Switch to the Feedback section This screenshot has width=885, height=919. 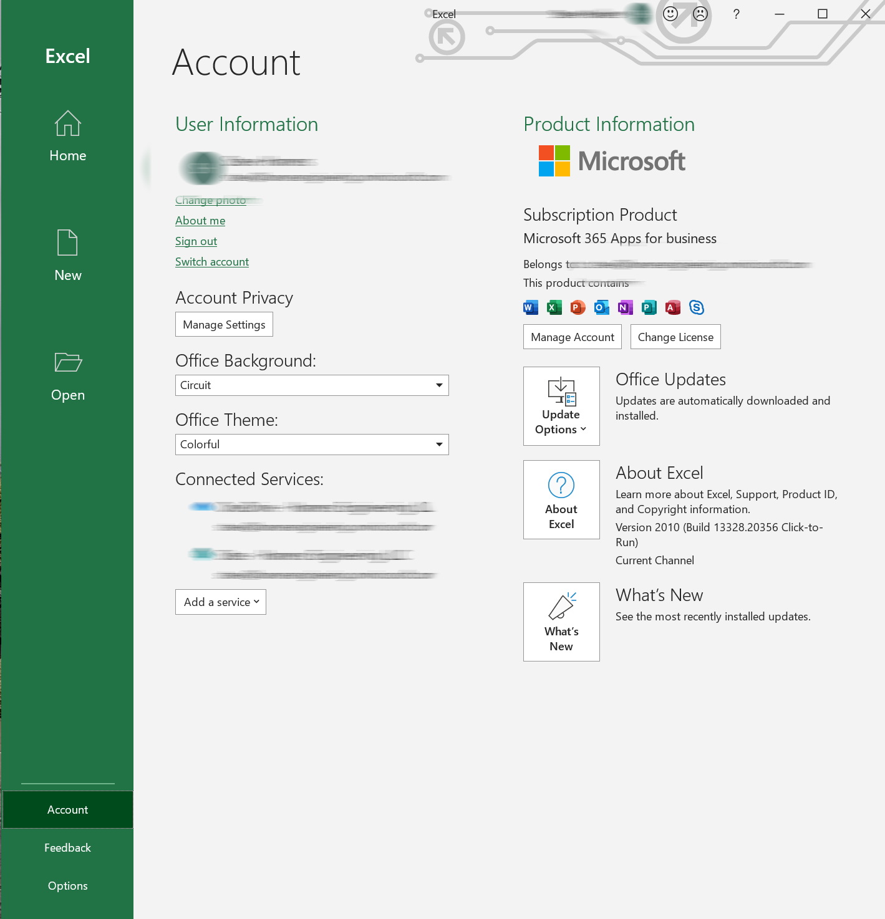coord(67,847)
